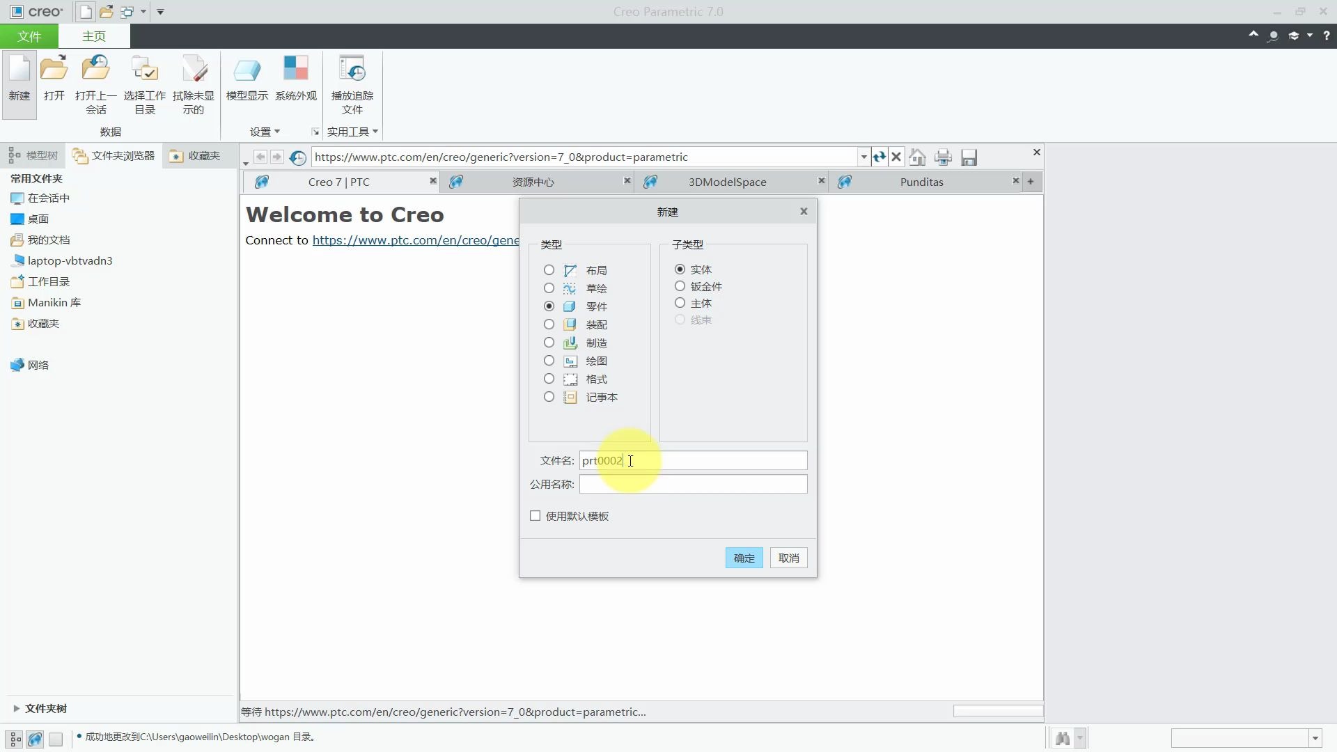The width and height of the screenshot is (1337, 752).
Task: Toggle the browser display icon in status bar
Action: (35, 739)
